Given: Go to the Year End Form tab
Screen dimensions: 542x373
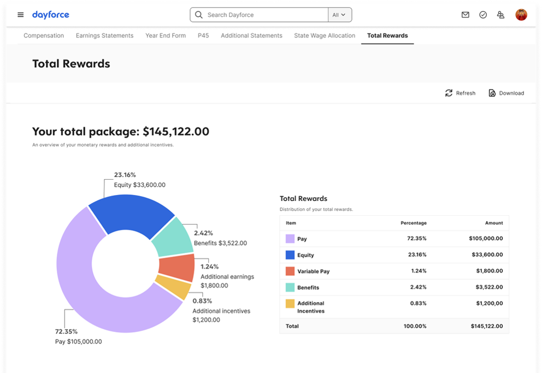Looking at the screenshot, I should click(x=166, y=35).
